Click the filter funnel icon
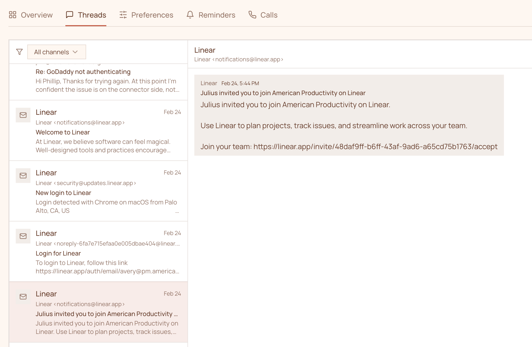Screen dimensions: 532x347 point(19,52)
